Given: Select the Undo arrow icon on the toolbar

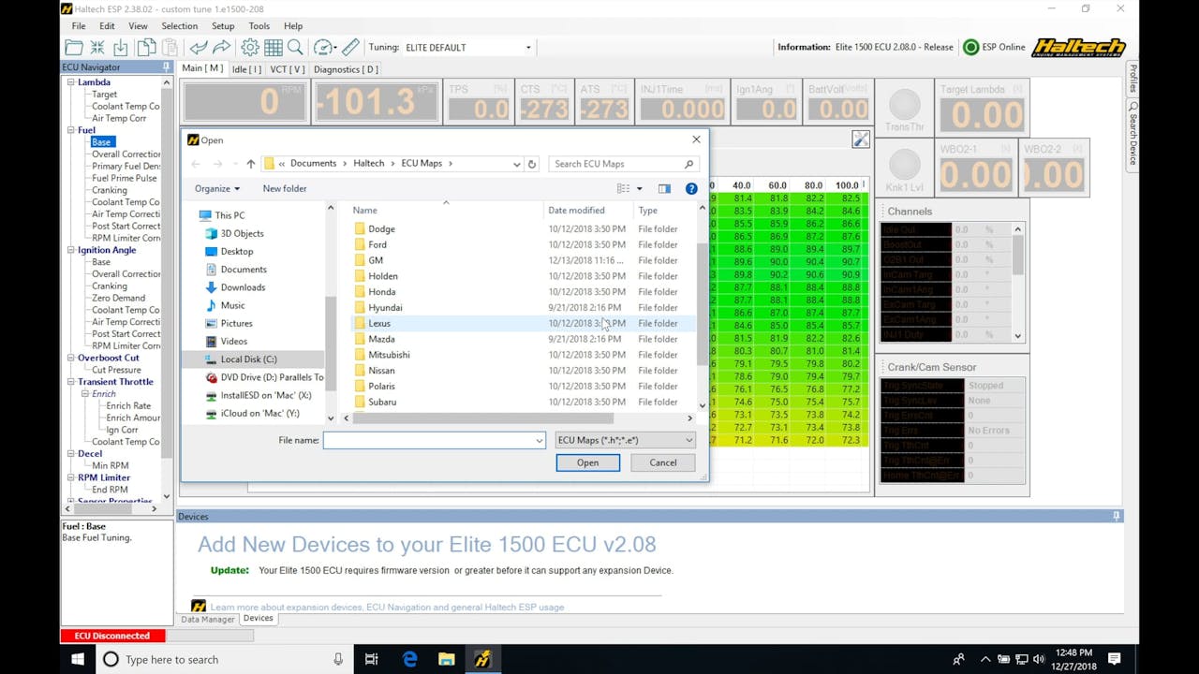Looking at the screenshot, I should click(199, 47).
